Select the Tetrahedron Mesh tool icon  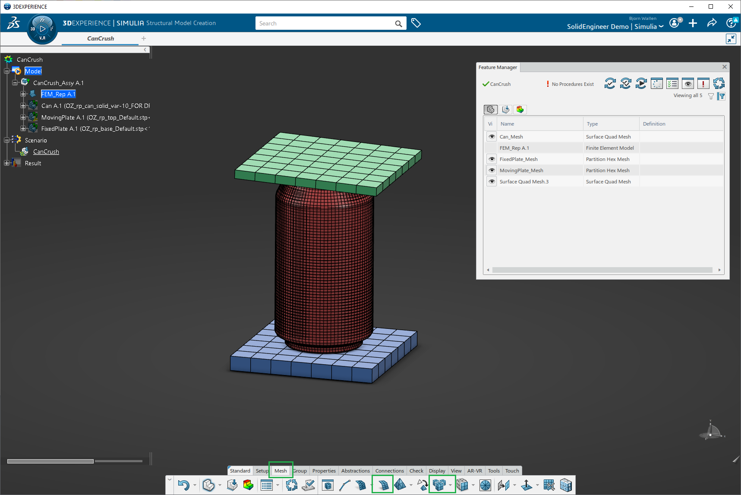[x=400, y=485]
